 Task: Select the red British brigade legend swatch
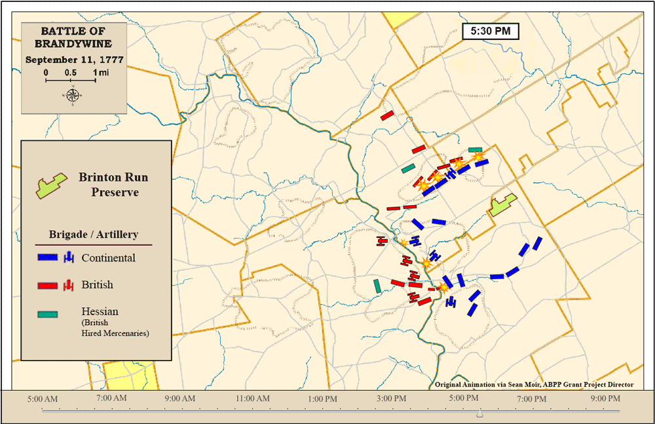point(48,286)
